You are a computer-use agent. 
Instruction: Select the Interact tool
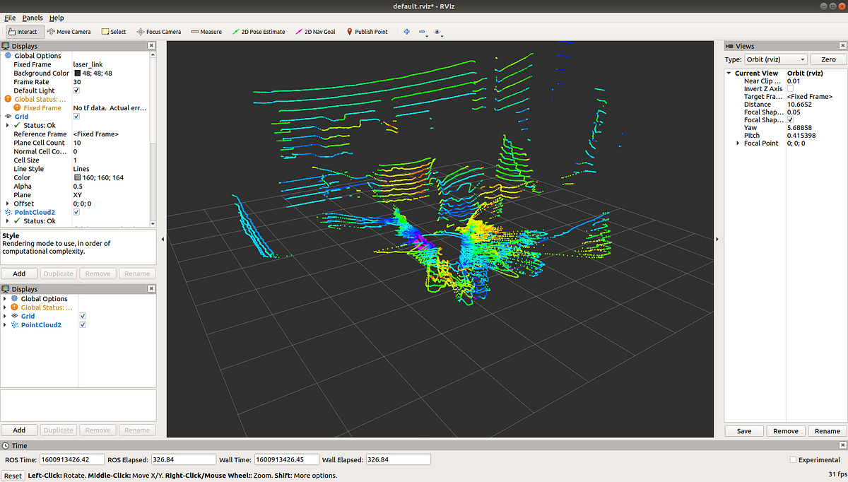click(23, 31)
